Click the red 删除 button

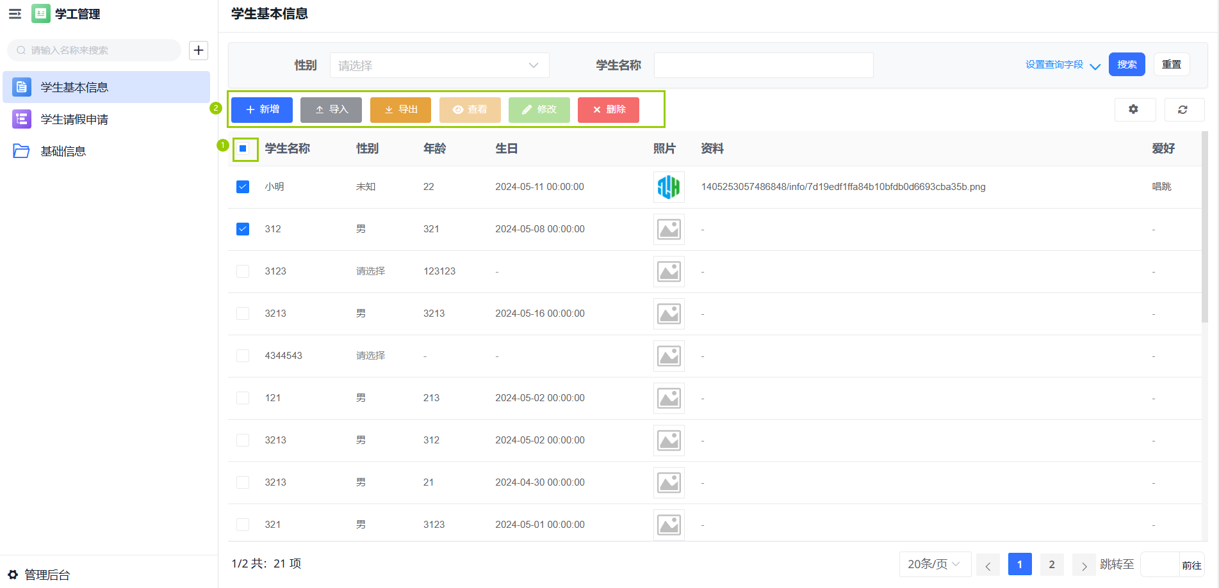point(609,109)
